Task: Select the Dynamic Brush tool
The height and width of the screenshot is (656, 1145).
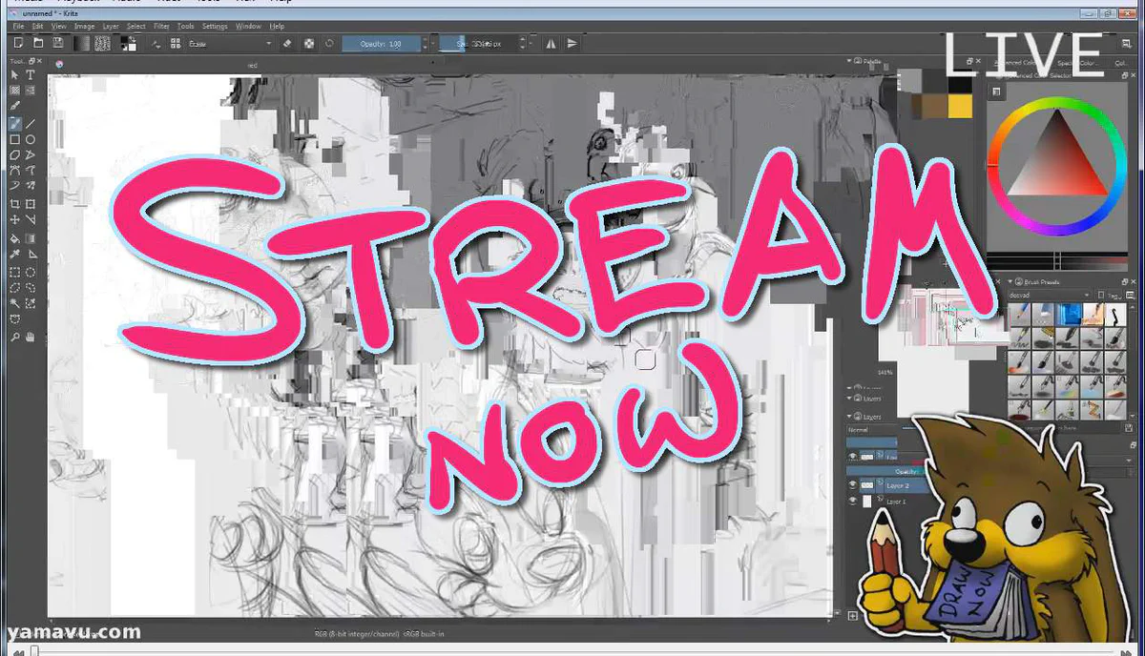Action: point(15,185)
